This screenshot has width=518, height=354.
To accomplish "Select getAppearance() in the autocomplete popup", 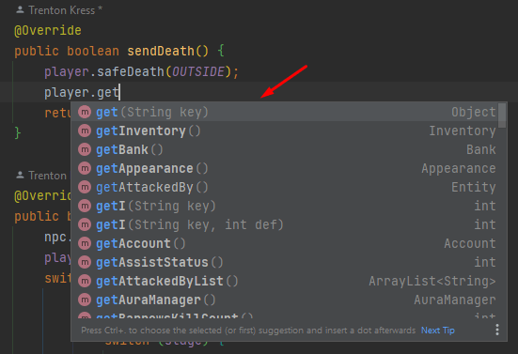I will (285, 169).
